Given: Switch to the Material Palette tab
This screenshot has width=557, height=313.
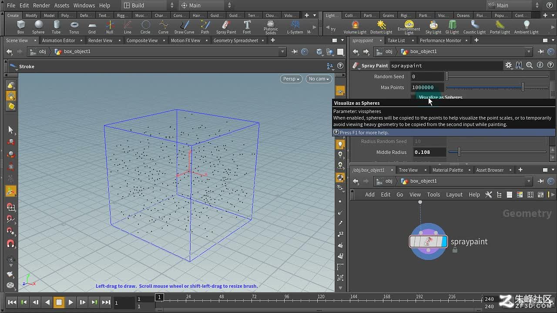Looking at the screenshot, I should [x=448, y=170].
